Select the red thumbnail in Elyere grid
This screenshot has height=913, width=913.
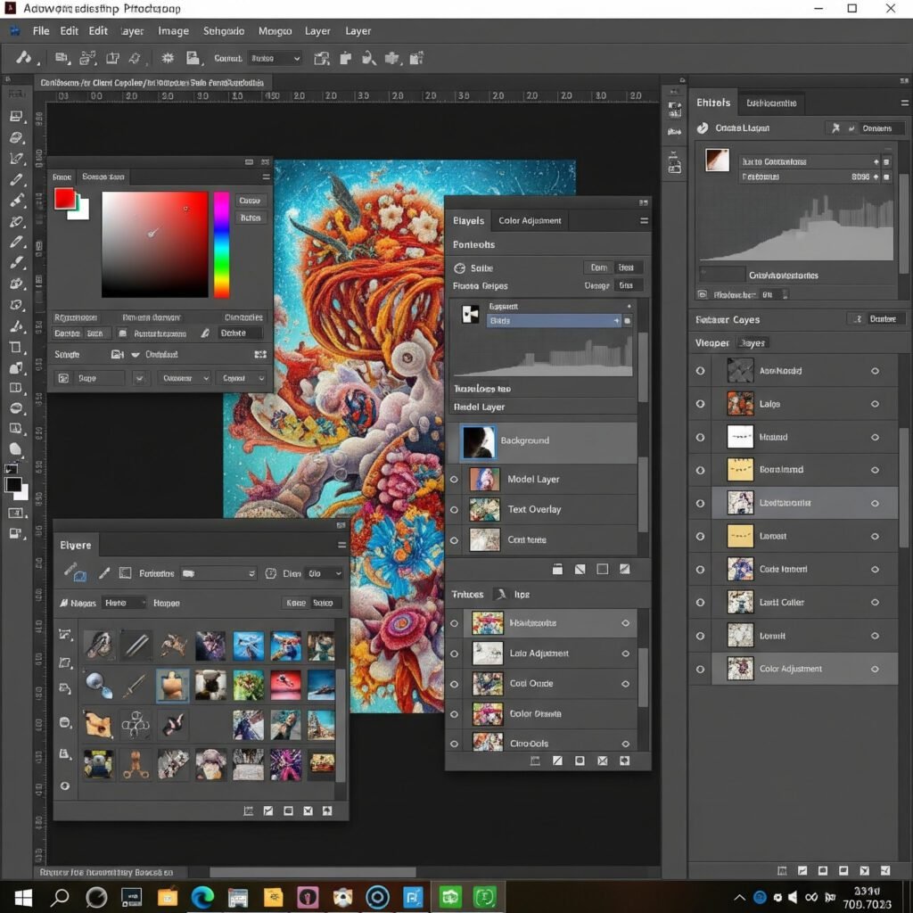click(x=286, y=685)
